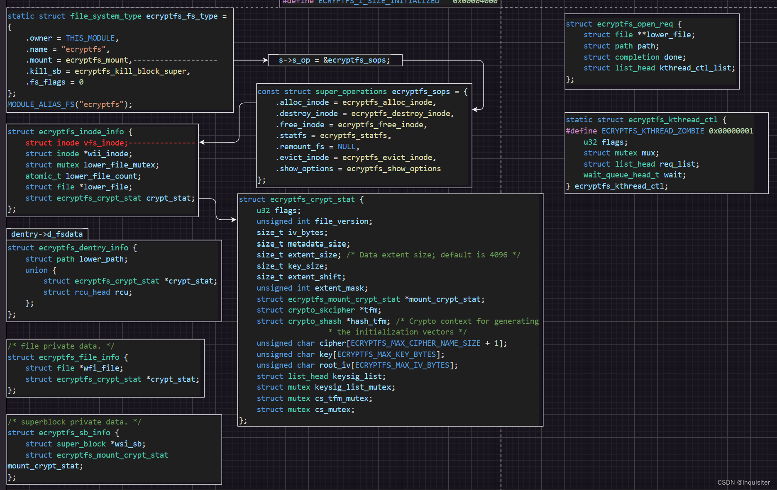The image size is (777, 490).
Task: Click 'size_t extent_shift;' line
Action: tap(301, 277)
